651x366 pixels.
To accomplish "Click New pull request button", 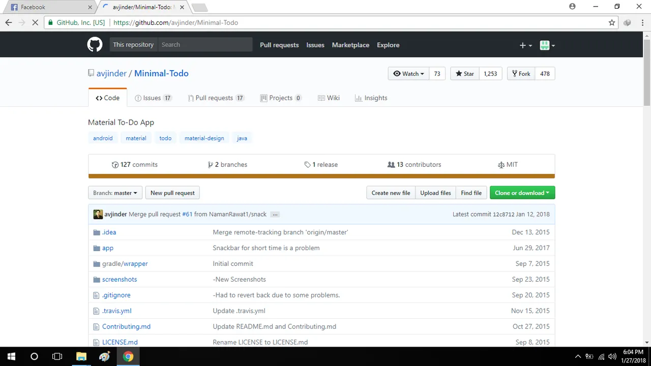I will click(x=172, y=193).
